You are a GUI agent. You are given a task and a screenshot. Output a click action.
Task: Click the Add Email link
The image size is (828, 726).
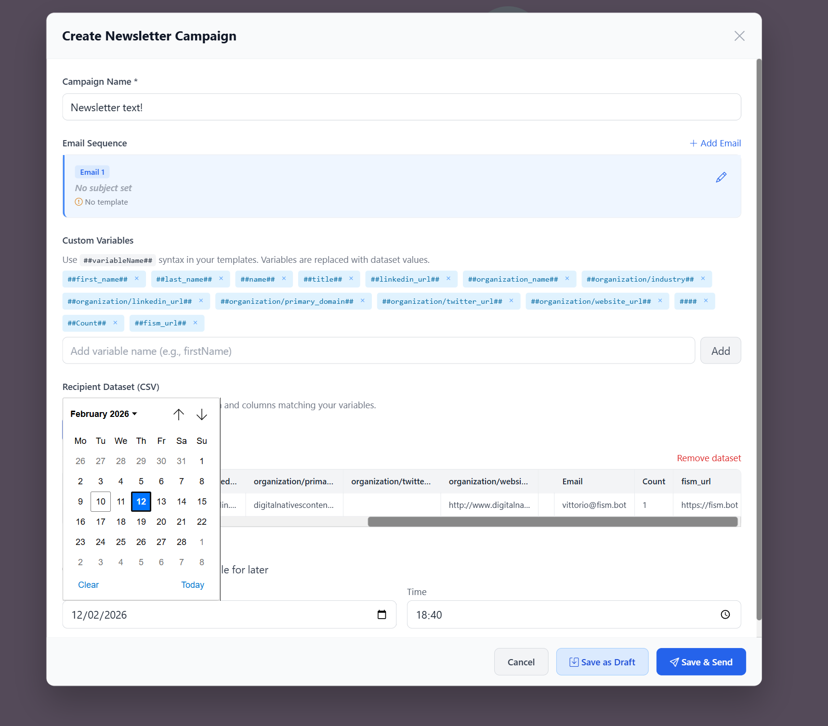[x=715, y=143]
